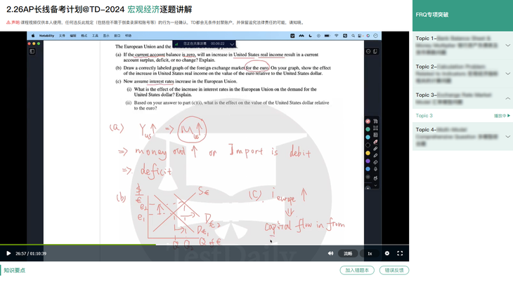Open the 工具 menu

click(95, 36)
